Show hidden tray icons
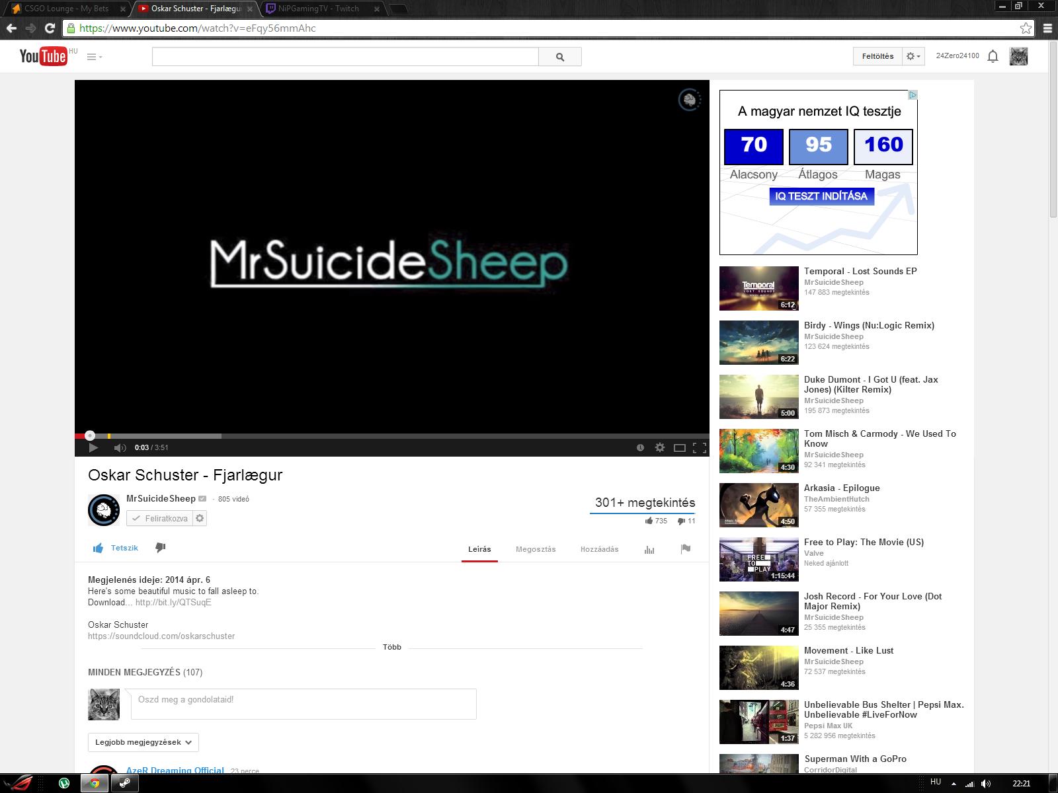 954,784
